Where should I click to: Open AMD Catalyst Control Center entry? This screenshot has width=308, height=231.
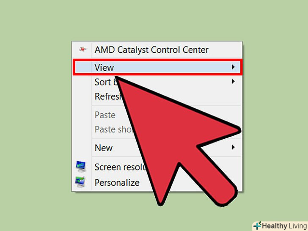[151, 49]
